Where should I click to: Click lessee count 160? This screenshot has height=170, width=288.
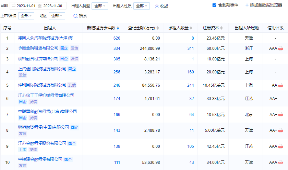click(x=191, y=72)
